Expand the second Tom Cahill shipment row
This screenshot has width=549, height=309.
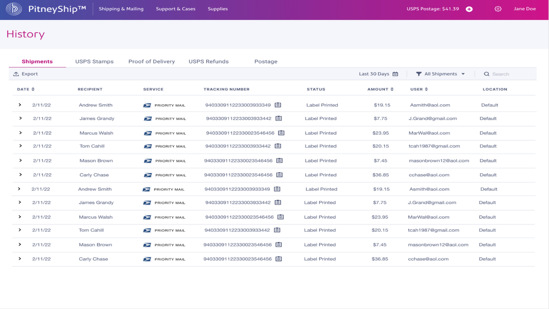pyautogui.click(x=20, y=230)
